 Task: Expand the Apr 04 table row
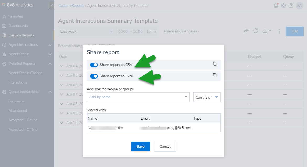click(61, 66)
